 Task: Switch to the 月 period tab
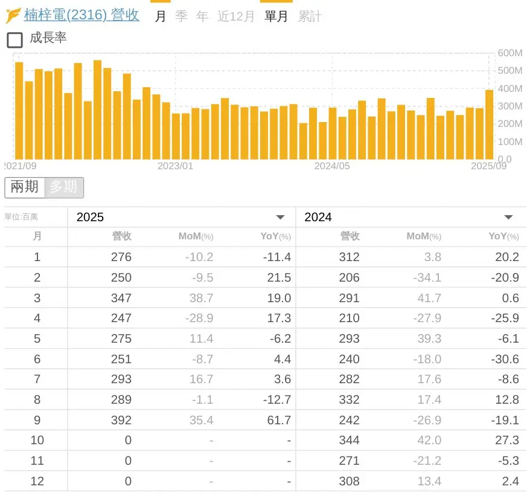point(160,16)
